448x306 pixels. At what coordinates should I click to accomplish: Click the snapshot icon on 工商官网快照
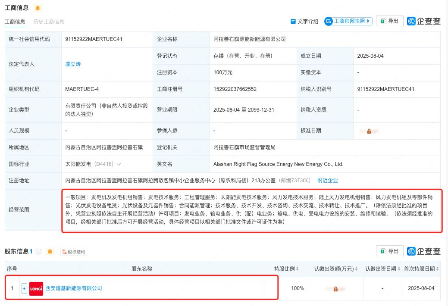pyautogui.click(x=329, y=21)
